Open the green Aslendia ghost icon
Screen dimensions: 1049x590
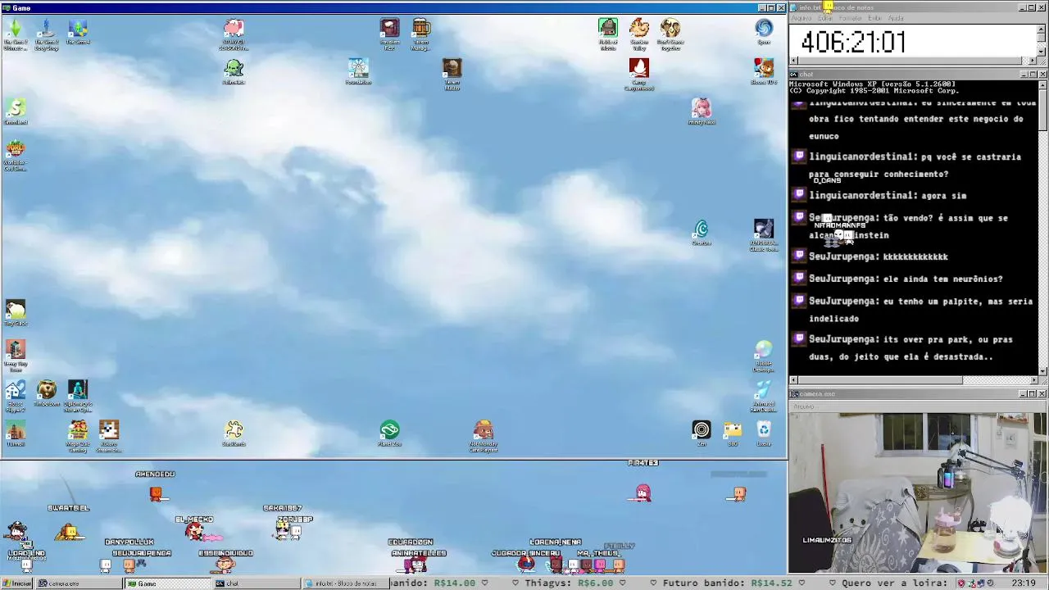[x=234, y=72]
